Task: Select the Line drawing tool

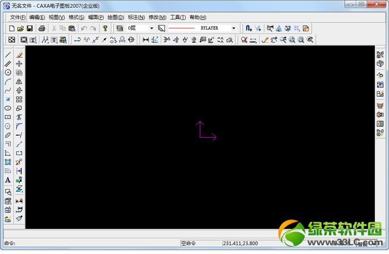Action: [8, 54]
